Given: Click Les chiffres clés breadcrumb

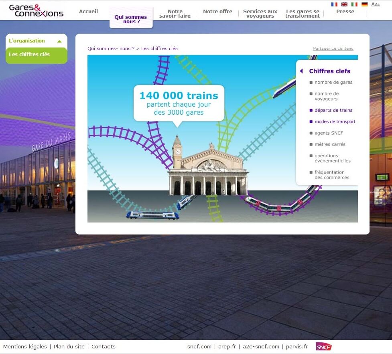Looking at the screenshot, I should click(x=160, y=49).
